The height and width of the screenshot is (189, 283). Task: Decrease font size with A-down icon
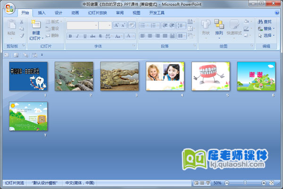[x=124, y=25]
